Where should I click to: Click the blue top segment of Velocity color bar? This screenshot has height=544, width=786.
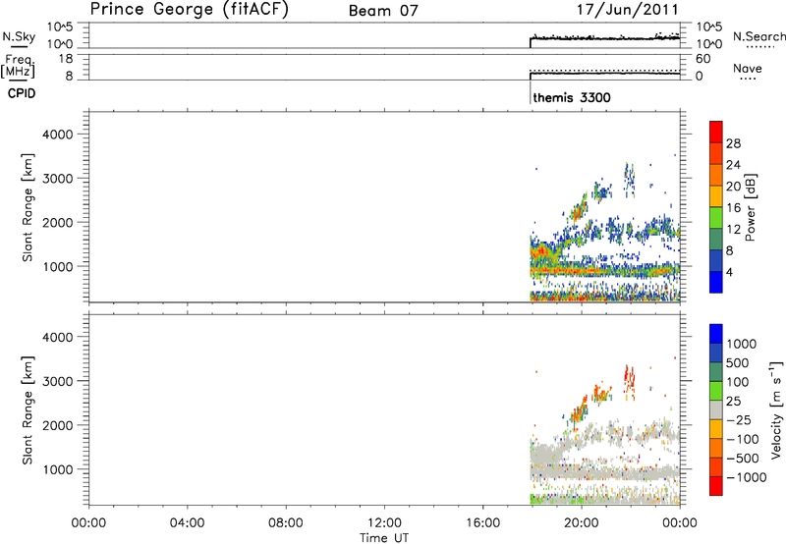[716, 334]
